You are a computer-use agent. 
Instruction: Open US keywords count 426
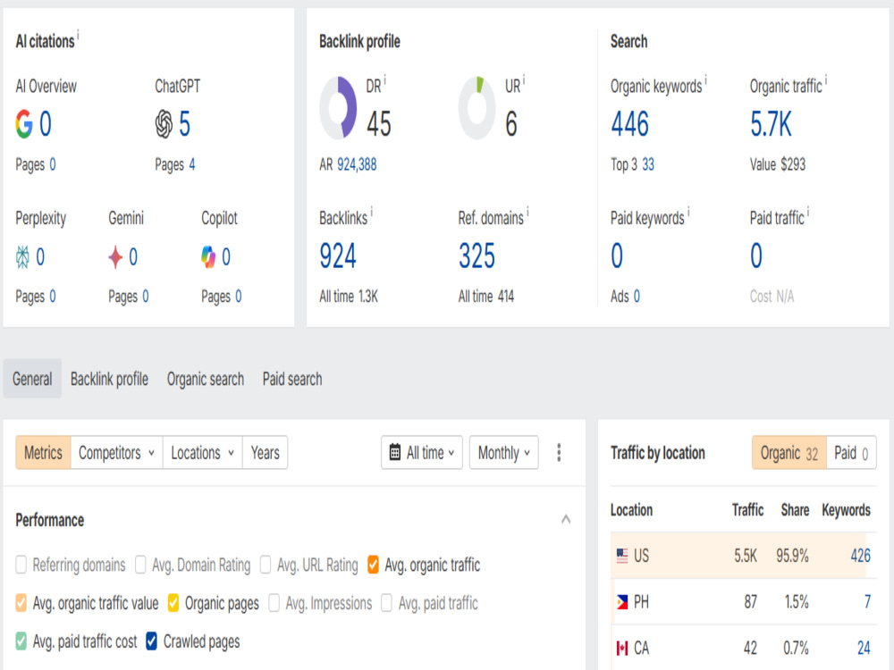(x=860, y=556)
